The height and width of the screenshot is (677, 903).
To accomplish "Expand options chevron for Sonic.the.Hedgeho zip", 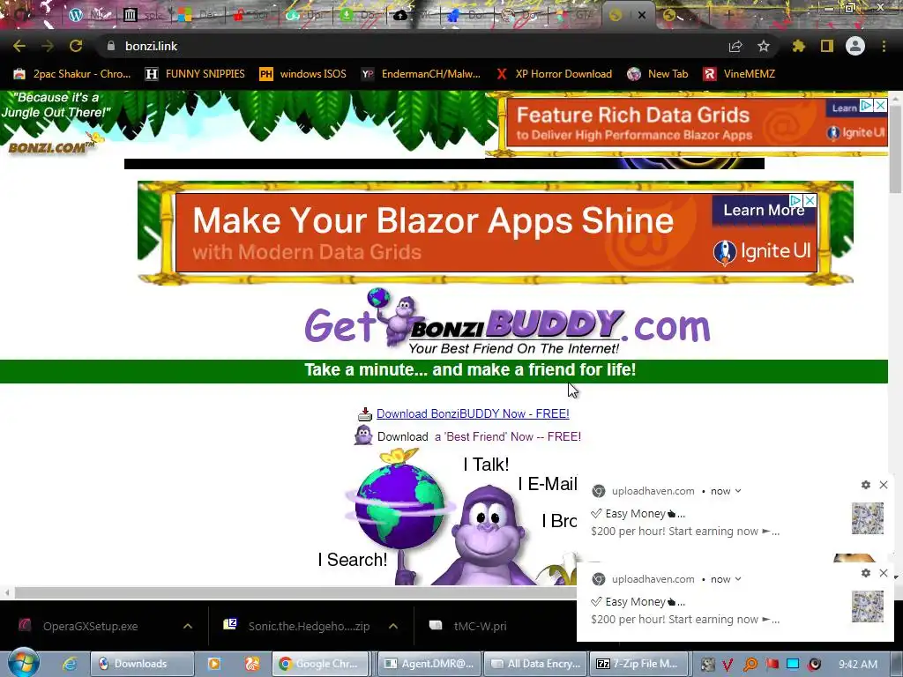I will 393,627.
